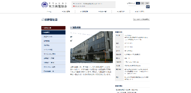Screen dimensions: 191x93
Task: Open イベント予定 in the sidebar
Action: [x=53, y=50]
